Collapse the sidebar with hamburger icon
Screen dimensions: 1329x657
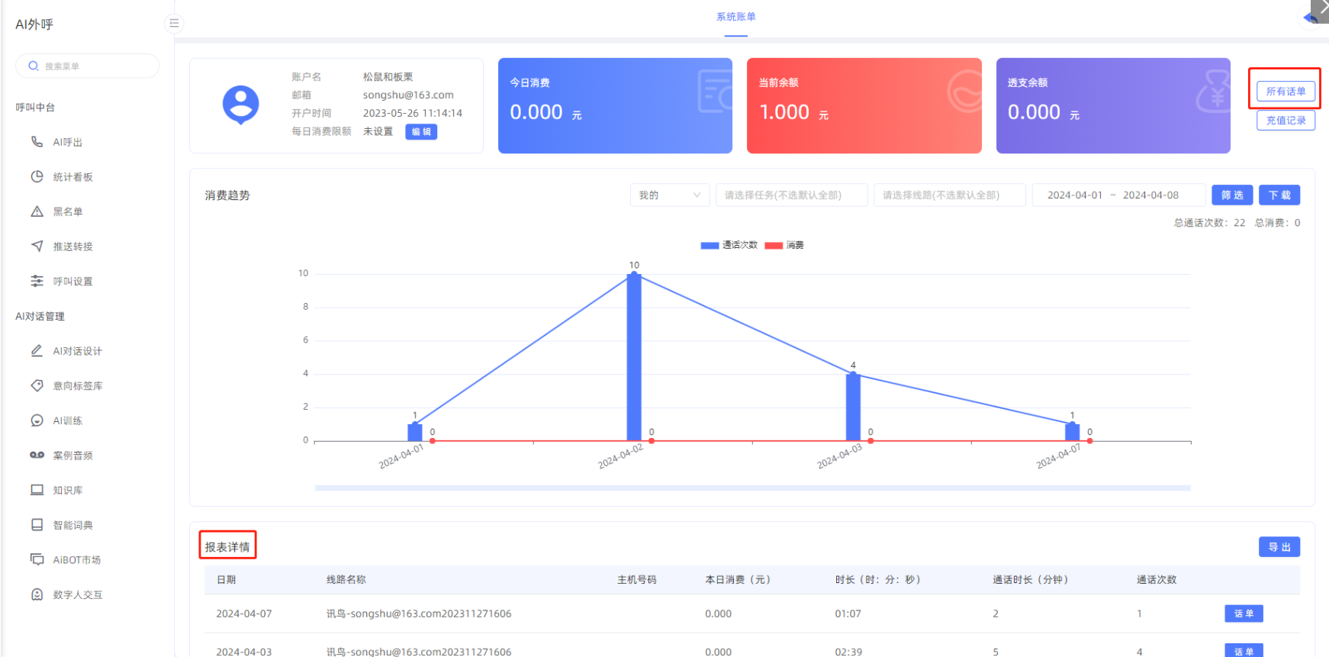tap(174, 24)
